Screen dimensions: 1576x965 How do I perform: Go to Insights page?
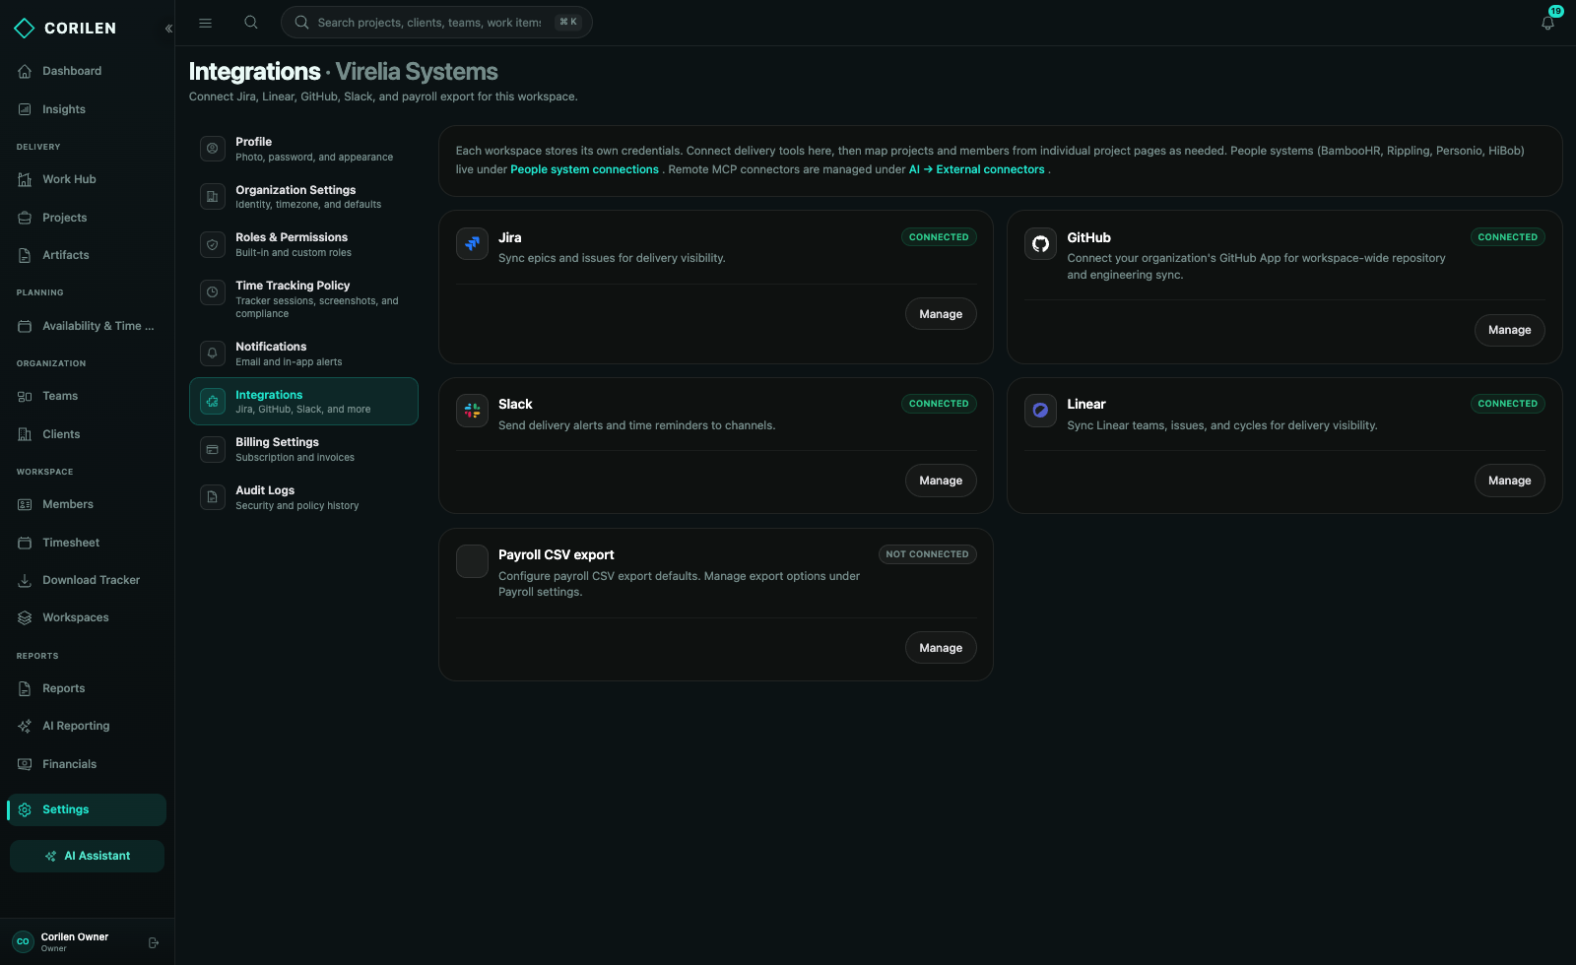coord(87,109)
